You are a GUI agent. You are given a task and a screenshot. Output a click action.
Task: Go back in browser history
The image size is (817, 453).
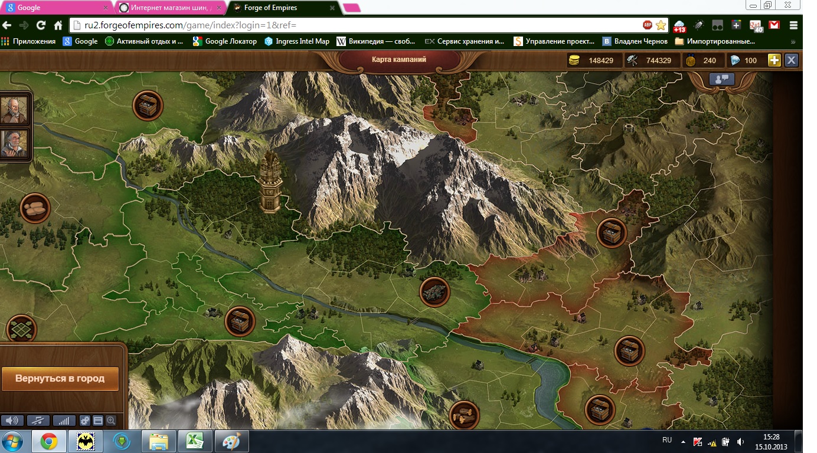pyautogui.click(x=7, y=25)
